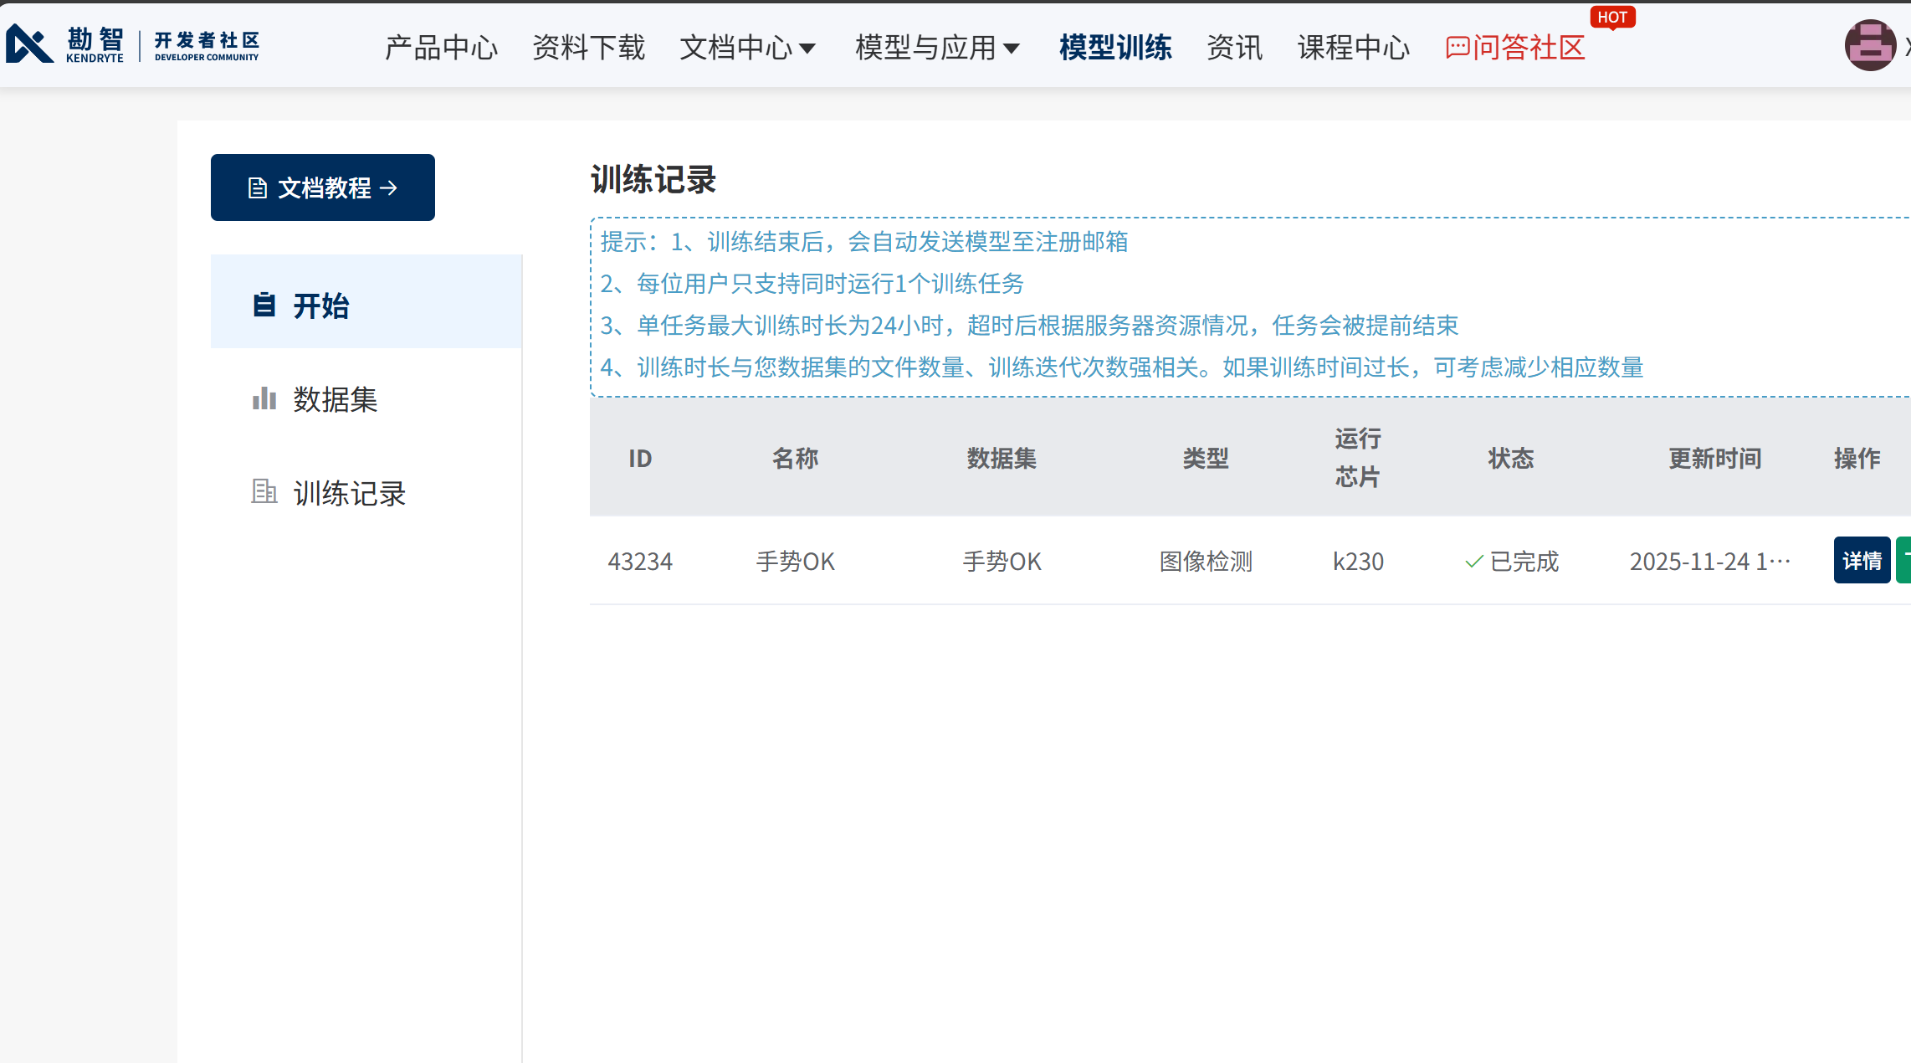Click the bar chart icon beside 数据集
The width and height of the screenshot is (1911, 1063).
pyautogui.click(x=264, y=398)
